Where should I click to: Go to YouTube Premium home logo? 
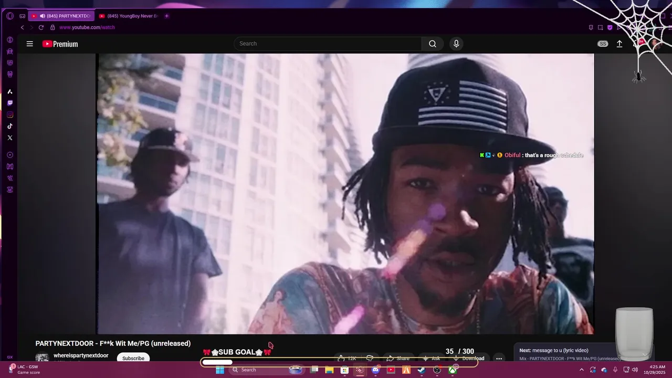click(60, 44)
